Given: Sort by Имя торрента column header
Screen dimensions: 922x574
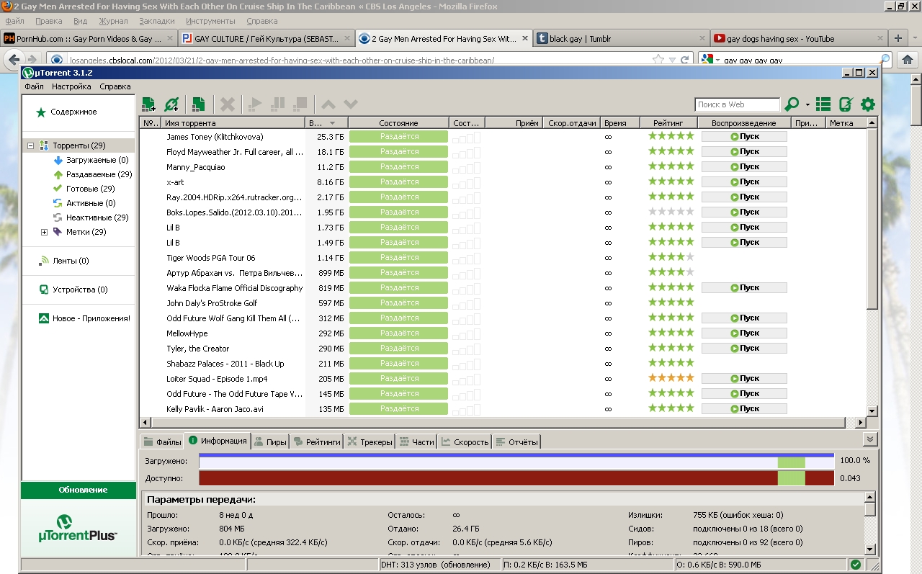Looking at the screenshot, I should click(x=233, y=123).
